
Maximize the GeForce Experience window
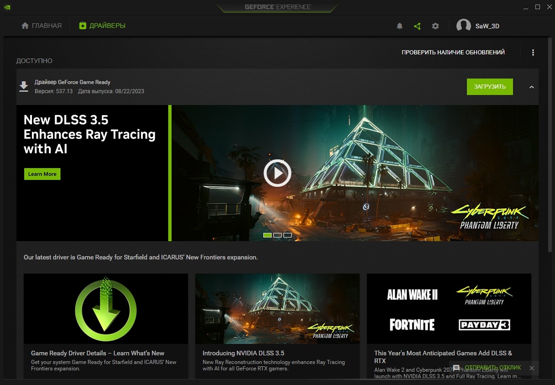click(538, 7)
